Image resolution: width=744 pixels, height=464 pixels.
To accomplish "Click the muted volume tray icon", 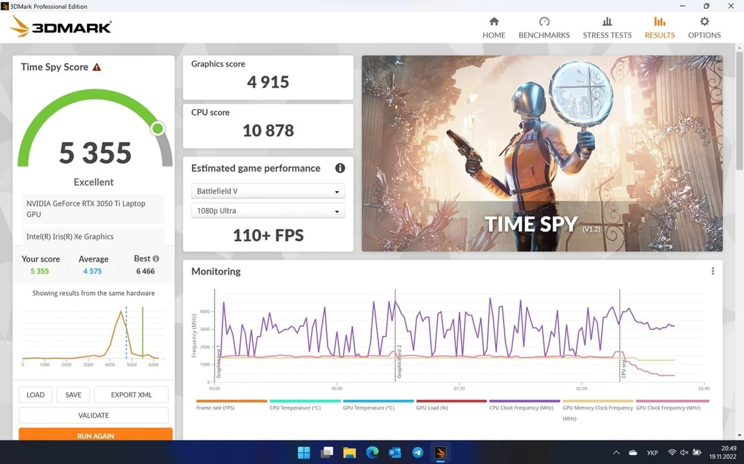I will coord(684,452).
